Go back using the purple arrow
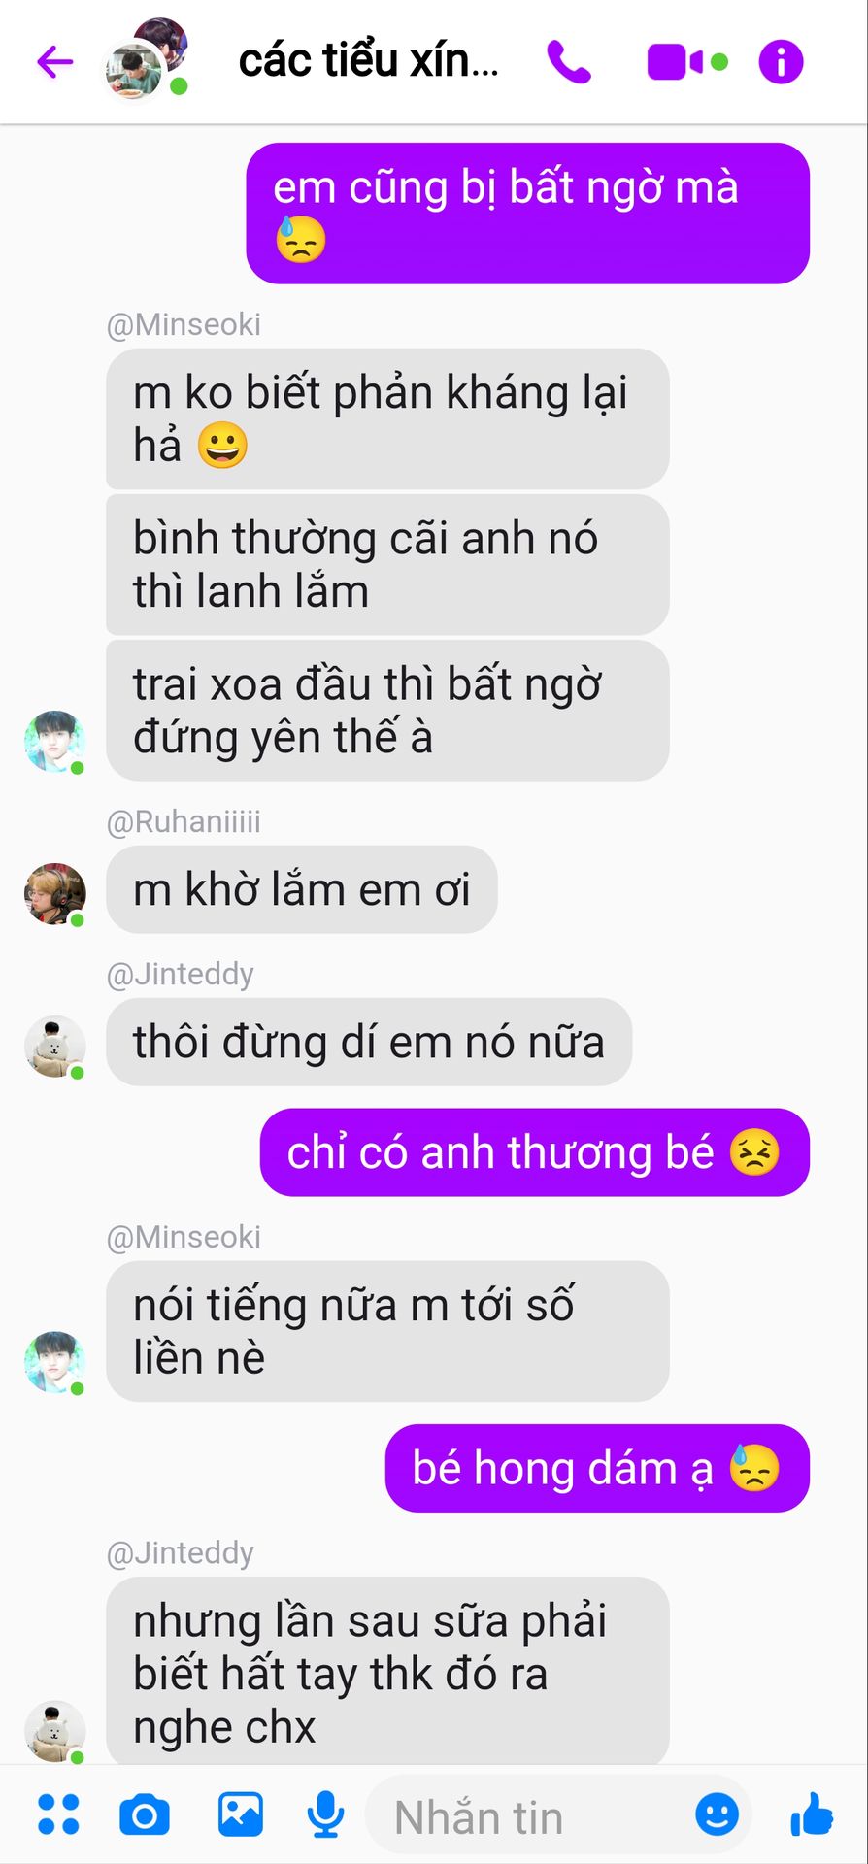Image resolution: width=868 pixels, height=1864 pixels. (55, 62)
